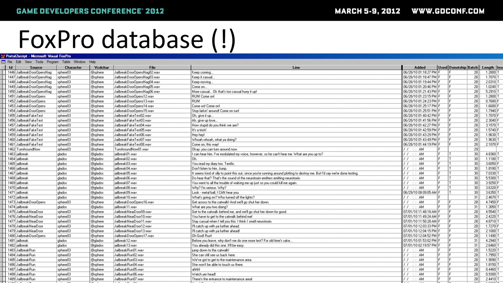Open the View menu

point(28,62)
